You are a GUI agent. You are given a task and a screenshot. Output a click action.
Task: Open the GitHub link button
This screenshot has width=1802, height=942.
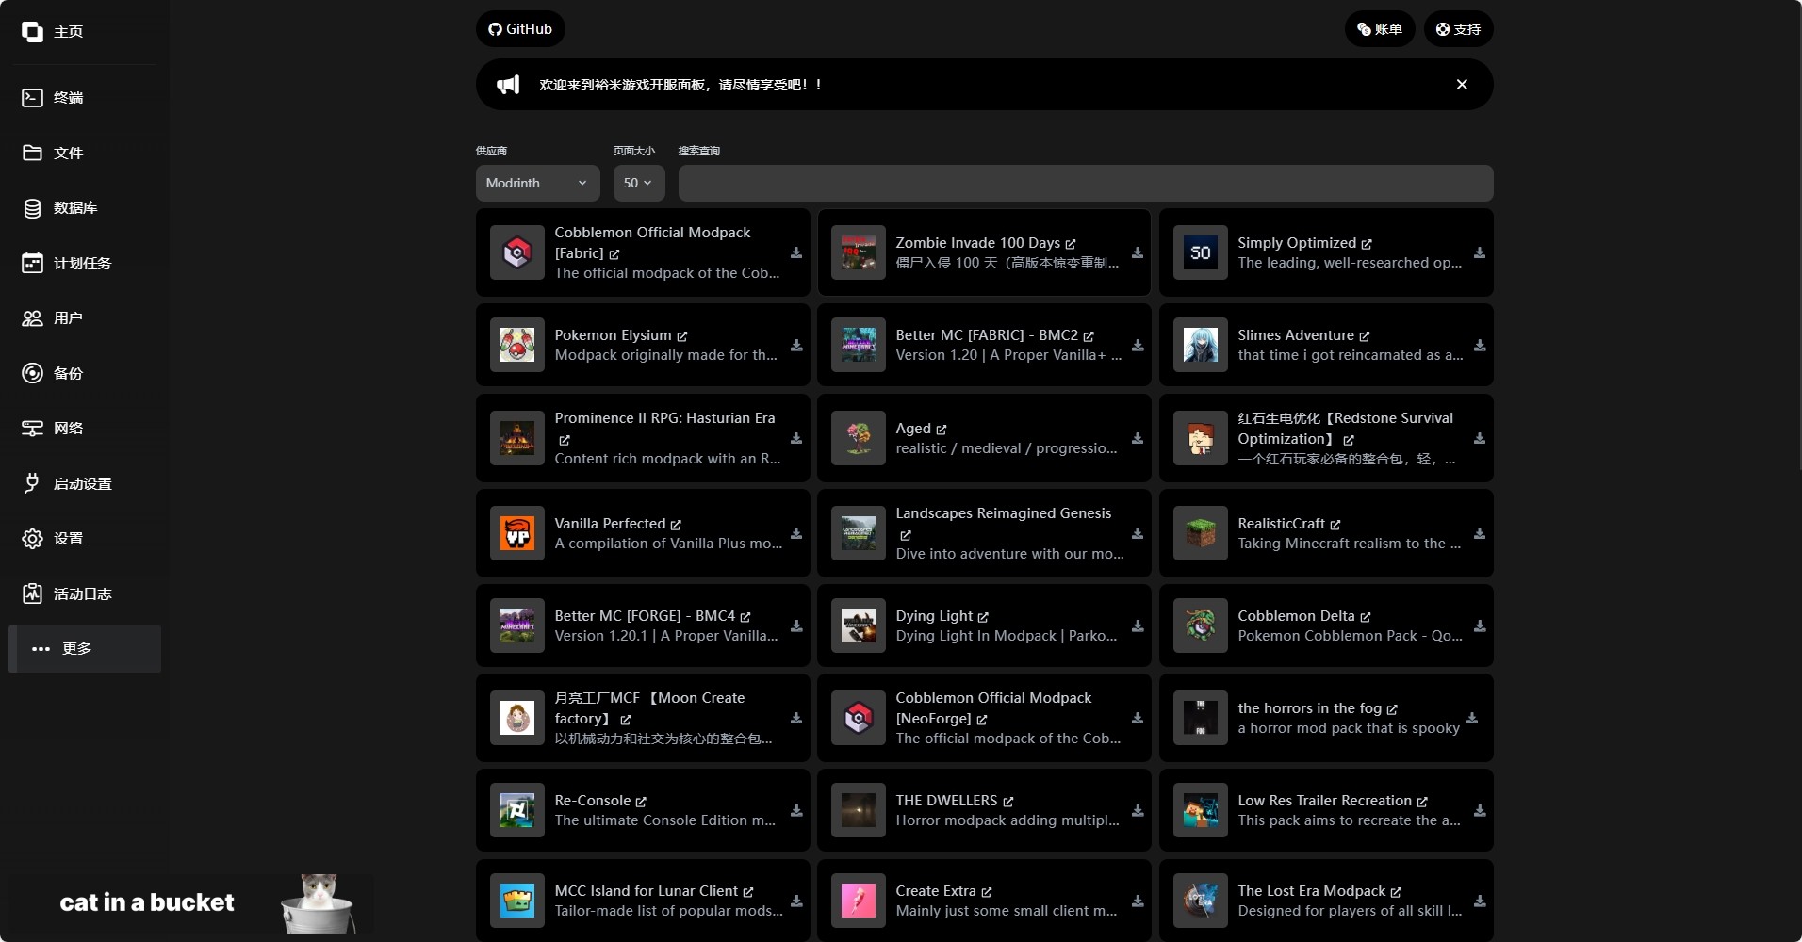pos(520,29)
